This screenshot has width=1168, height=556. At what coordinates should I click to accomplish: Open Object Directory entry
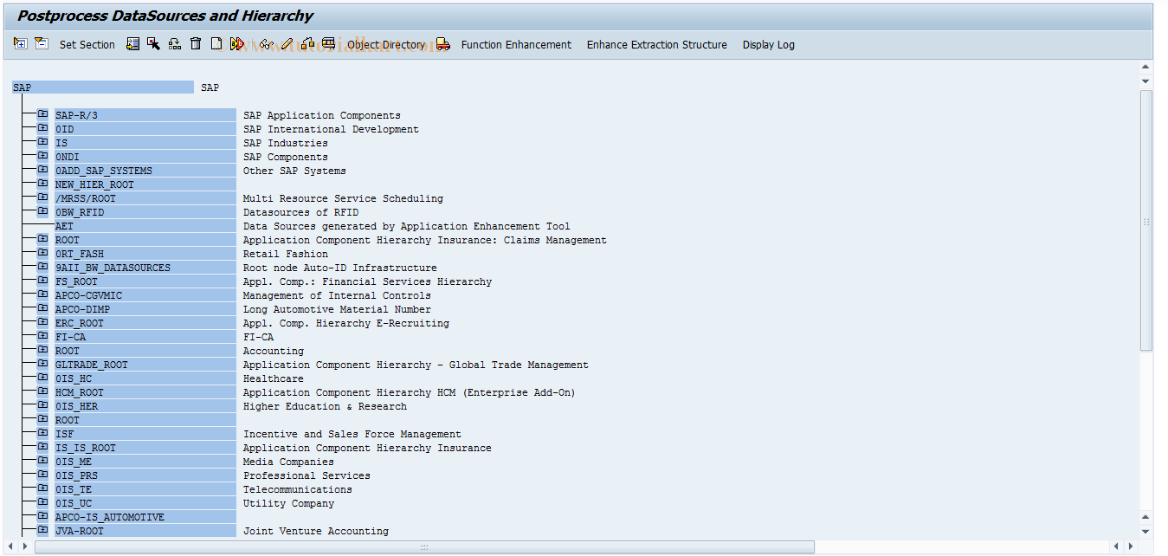tap(386, 45)
